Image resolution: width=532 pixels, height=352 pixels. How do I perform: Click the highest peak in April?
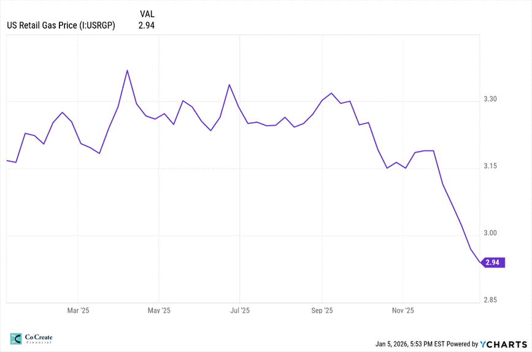127,71
